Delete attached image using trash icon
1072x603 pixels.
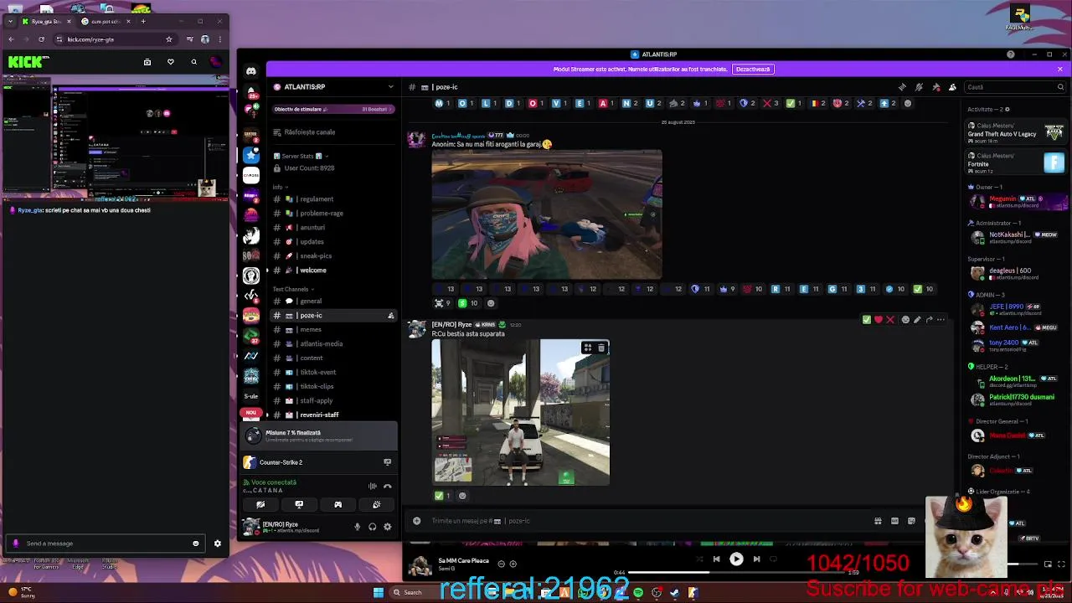coord(600,348)
